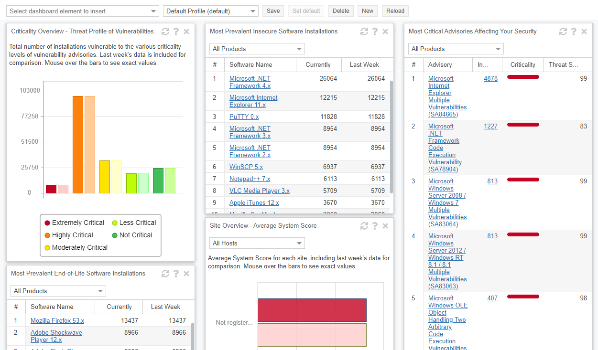
Task: Close the Site Overview widget
Action: tap(385, 226)
